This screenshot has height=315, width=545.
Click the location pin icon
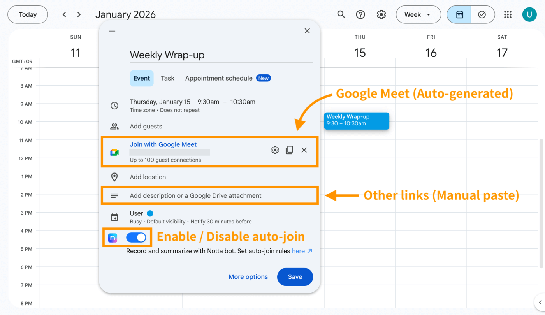point(114,177)
